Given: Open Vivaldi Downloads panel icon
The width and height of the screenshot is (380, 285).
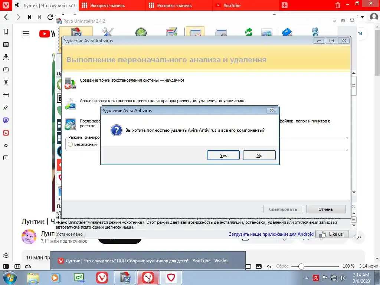Looking at the screenshot, I should pyautogui.click(x=6, y=57).
